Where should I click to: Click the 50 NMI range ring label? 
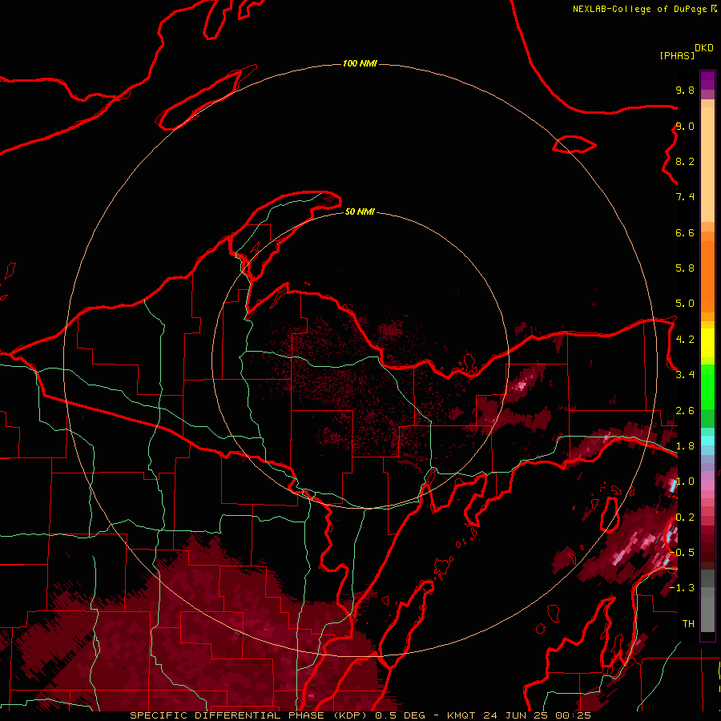point(360,211)
